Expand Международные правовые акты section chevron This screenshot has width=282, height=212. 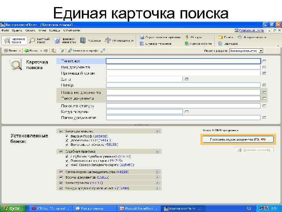point(157,188)
